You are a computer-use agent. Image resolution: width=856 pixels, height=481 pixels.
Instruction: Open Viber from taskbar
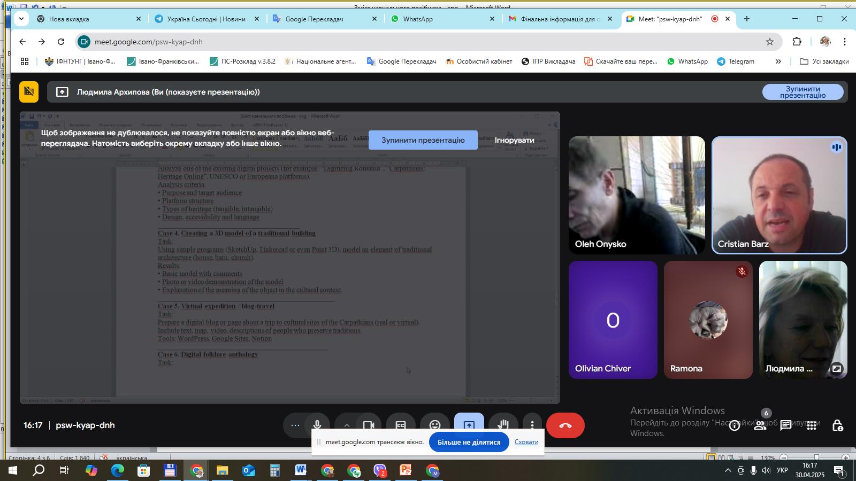380,471
